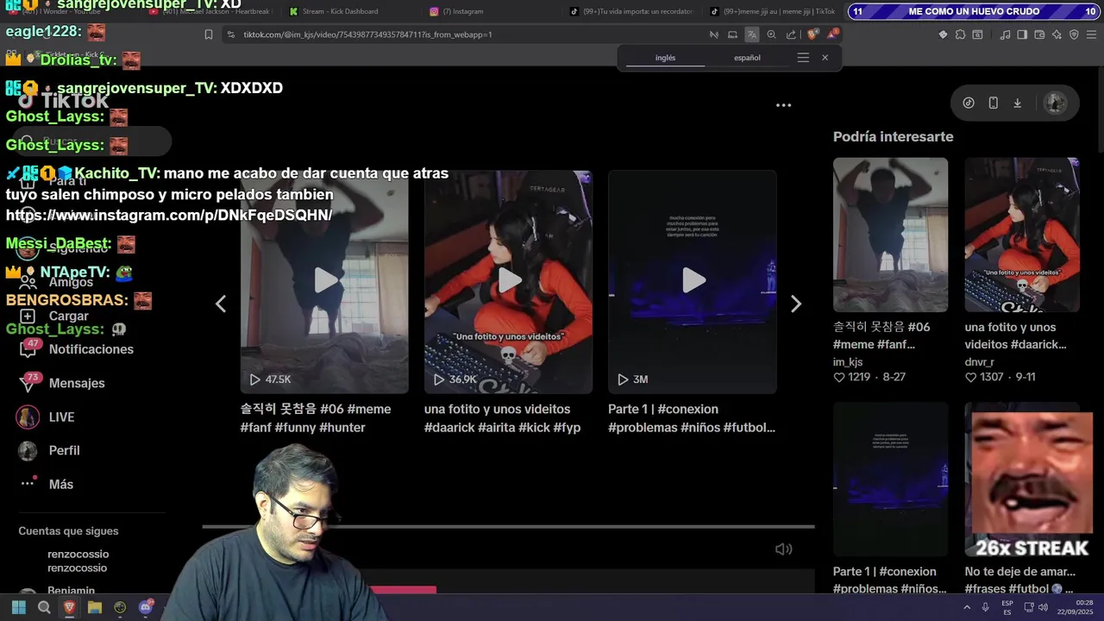Go to previous videos with left arrow
This screenshot has height=621, width=1104.
pos(221,304)
